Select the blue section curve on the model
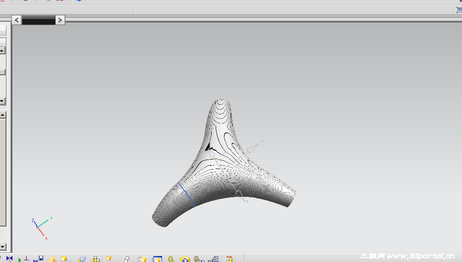 pyautogui.click(x=186, y=195)
